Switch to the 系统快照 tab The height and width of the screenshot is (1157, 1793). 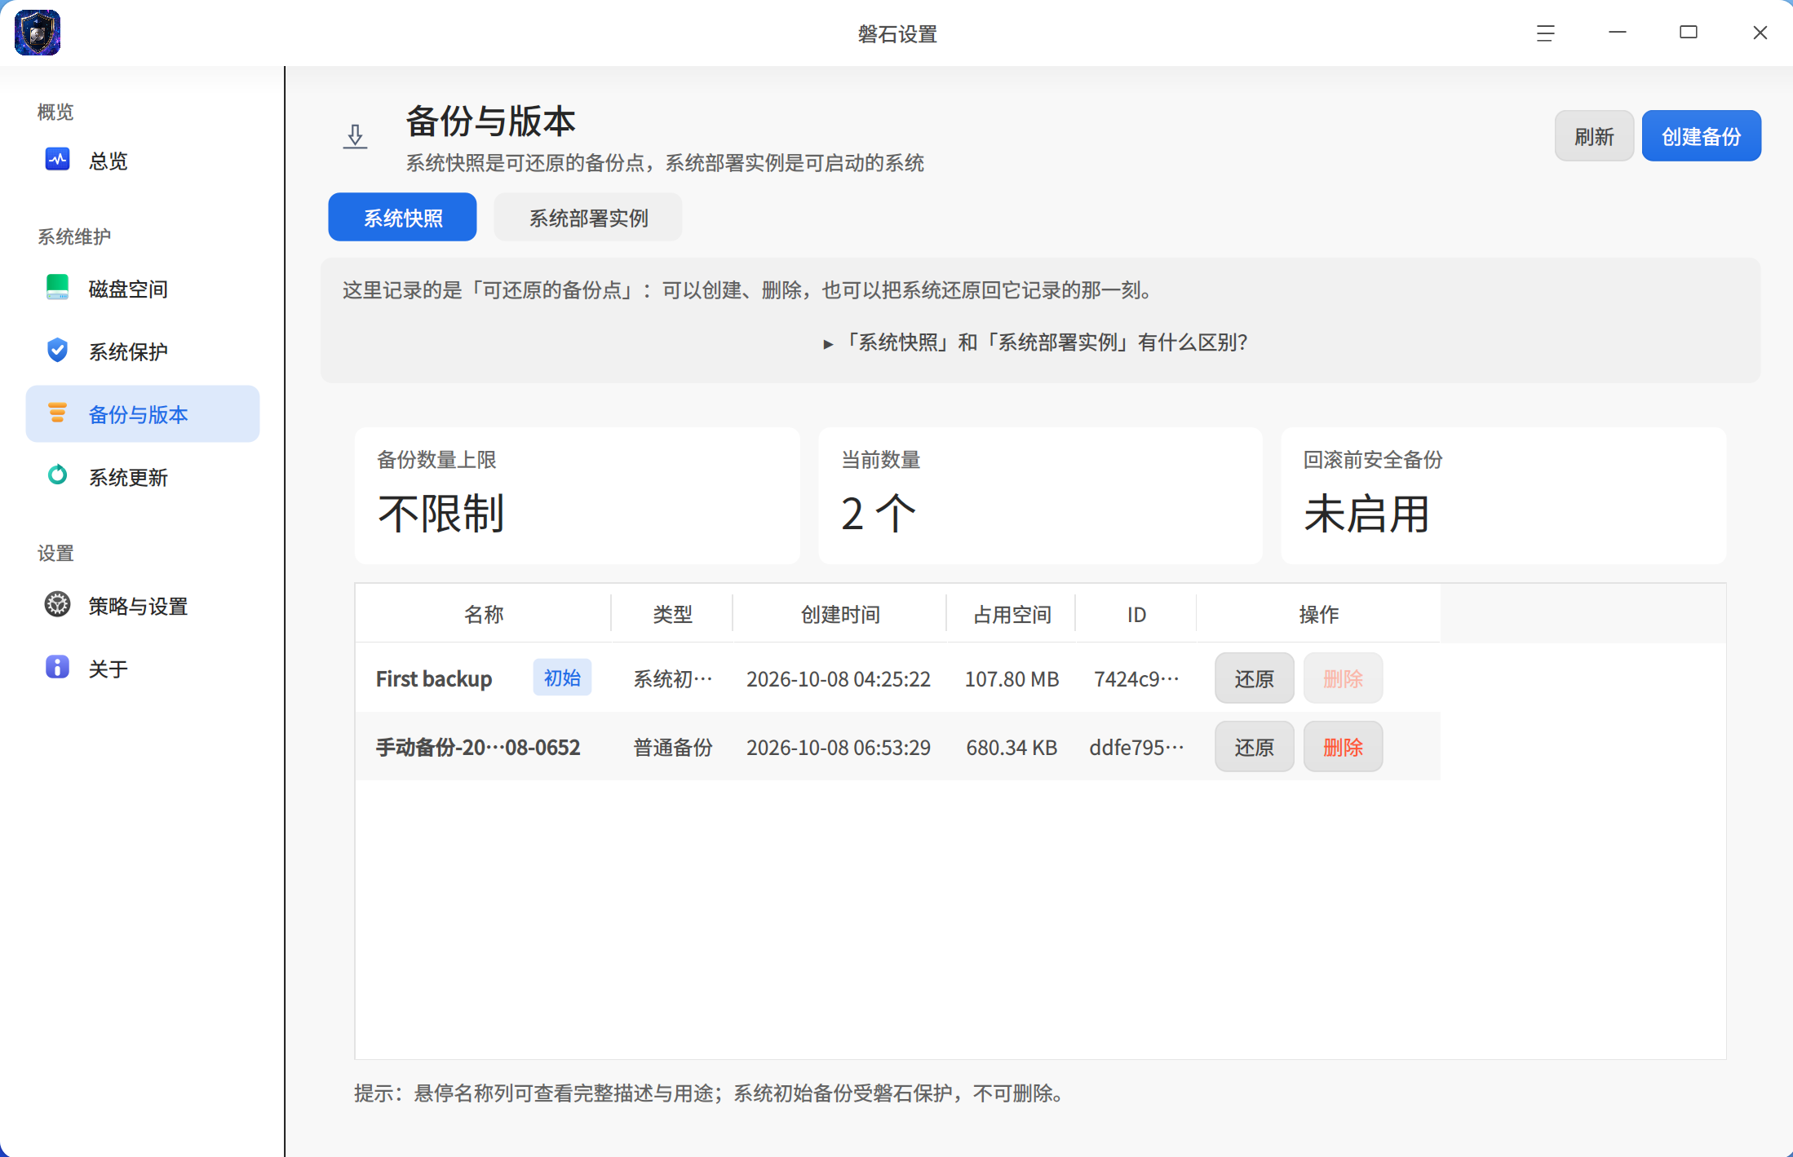click(x=402, y=218)
